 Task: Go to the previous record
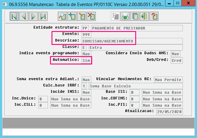point(24,16)
